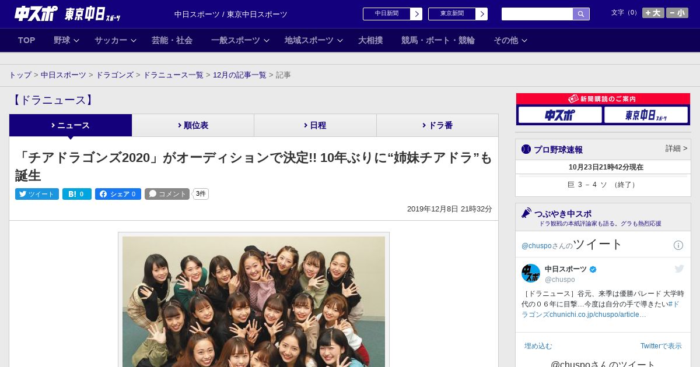Image resolution: width=700 pixels, height=367 pixels.
Task: Share article via ツイート button
Action: pyautogui.click(x=37, y=194)
